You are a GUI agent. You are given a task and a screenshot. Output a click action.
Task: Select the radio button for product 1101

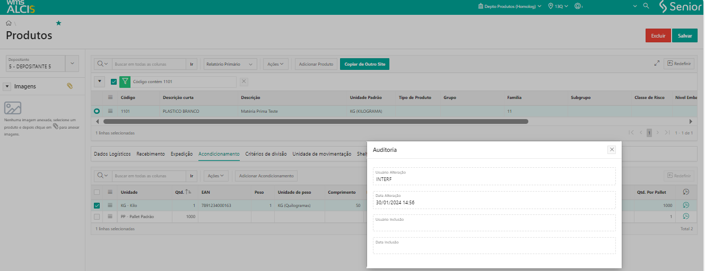(97, 111)
